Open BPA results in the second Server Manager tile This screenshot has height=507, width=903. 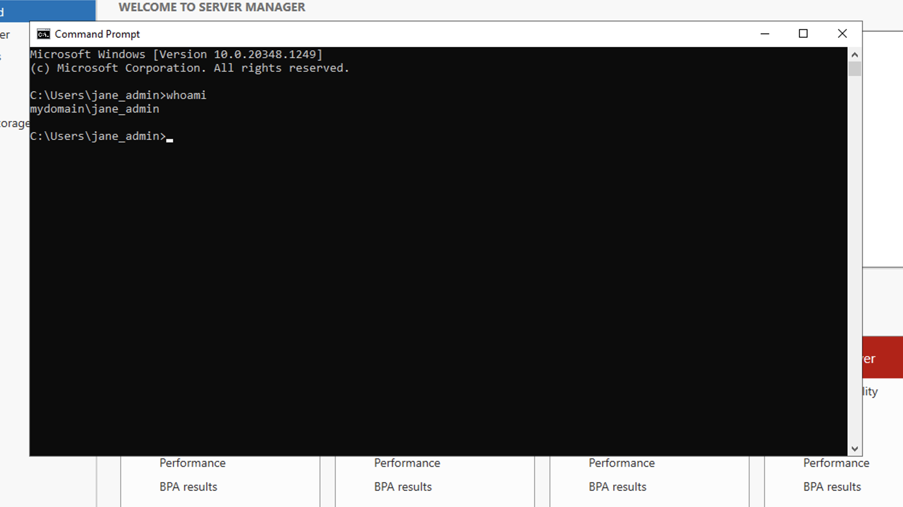coord(403,487)
